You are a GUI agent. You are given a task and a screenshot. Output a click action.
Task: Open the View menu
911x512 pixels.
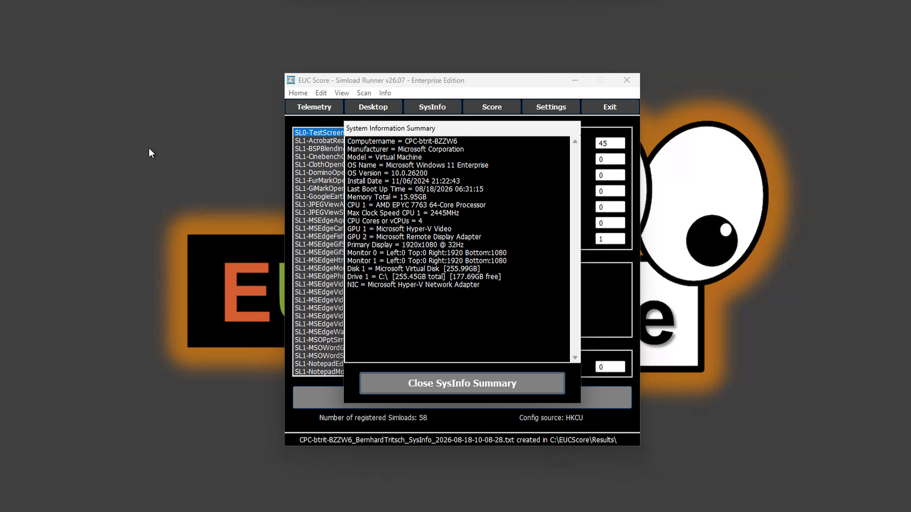(x=342, y=93)
